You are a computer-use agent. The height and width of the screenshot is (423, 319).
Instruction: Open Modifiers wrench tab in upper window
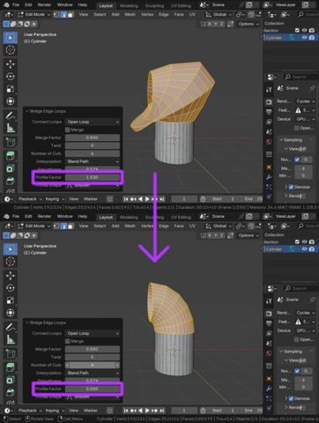[x=269, y=177]
